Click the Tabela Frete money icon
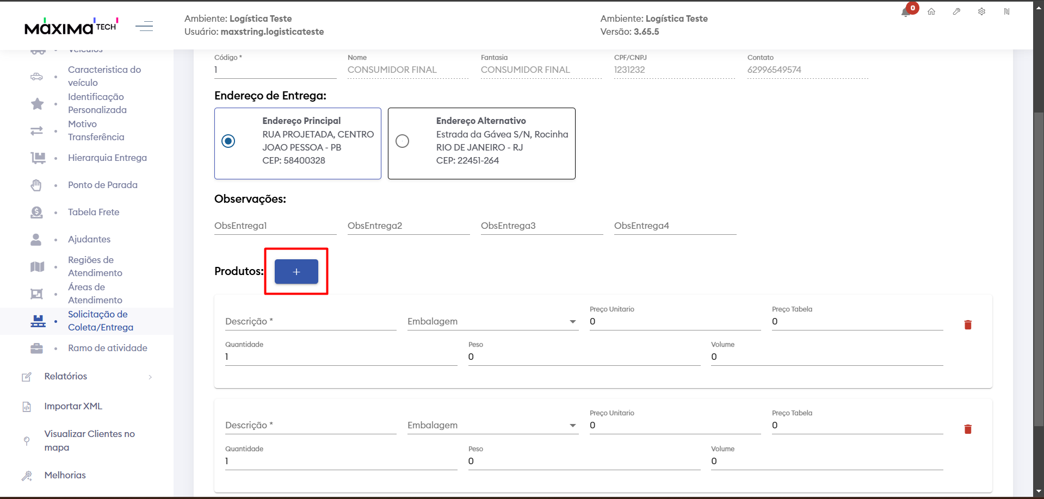1044x499 pixels. 36,213
